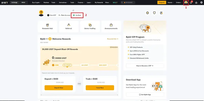
Task: Click the Deposit Now button
Action: [59, 88]
